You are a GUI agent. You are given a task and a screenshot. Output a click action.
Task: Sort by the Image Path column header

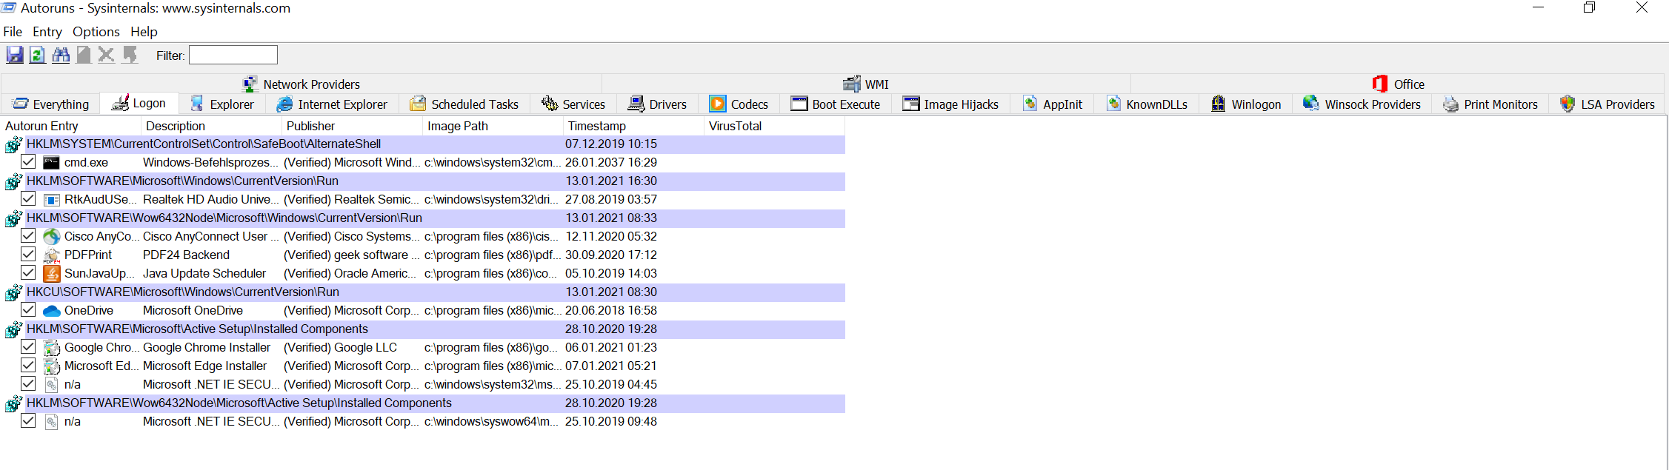tap(493, 126)
